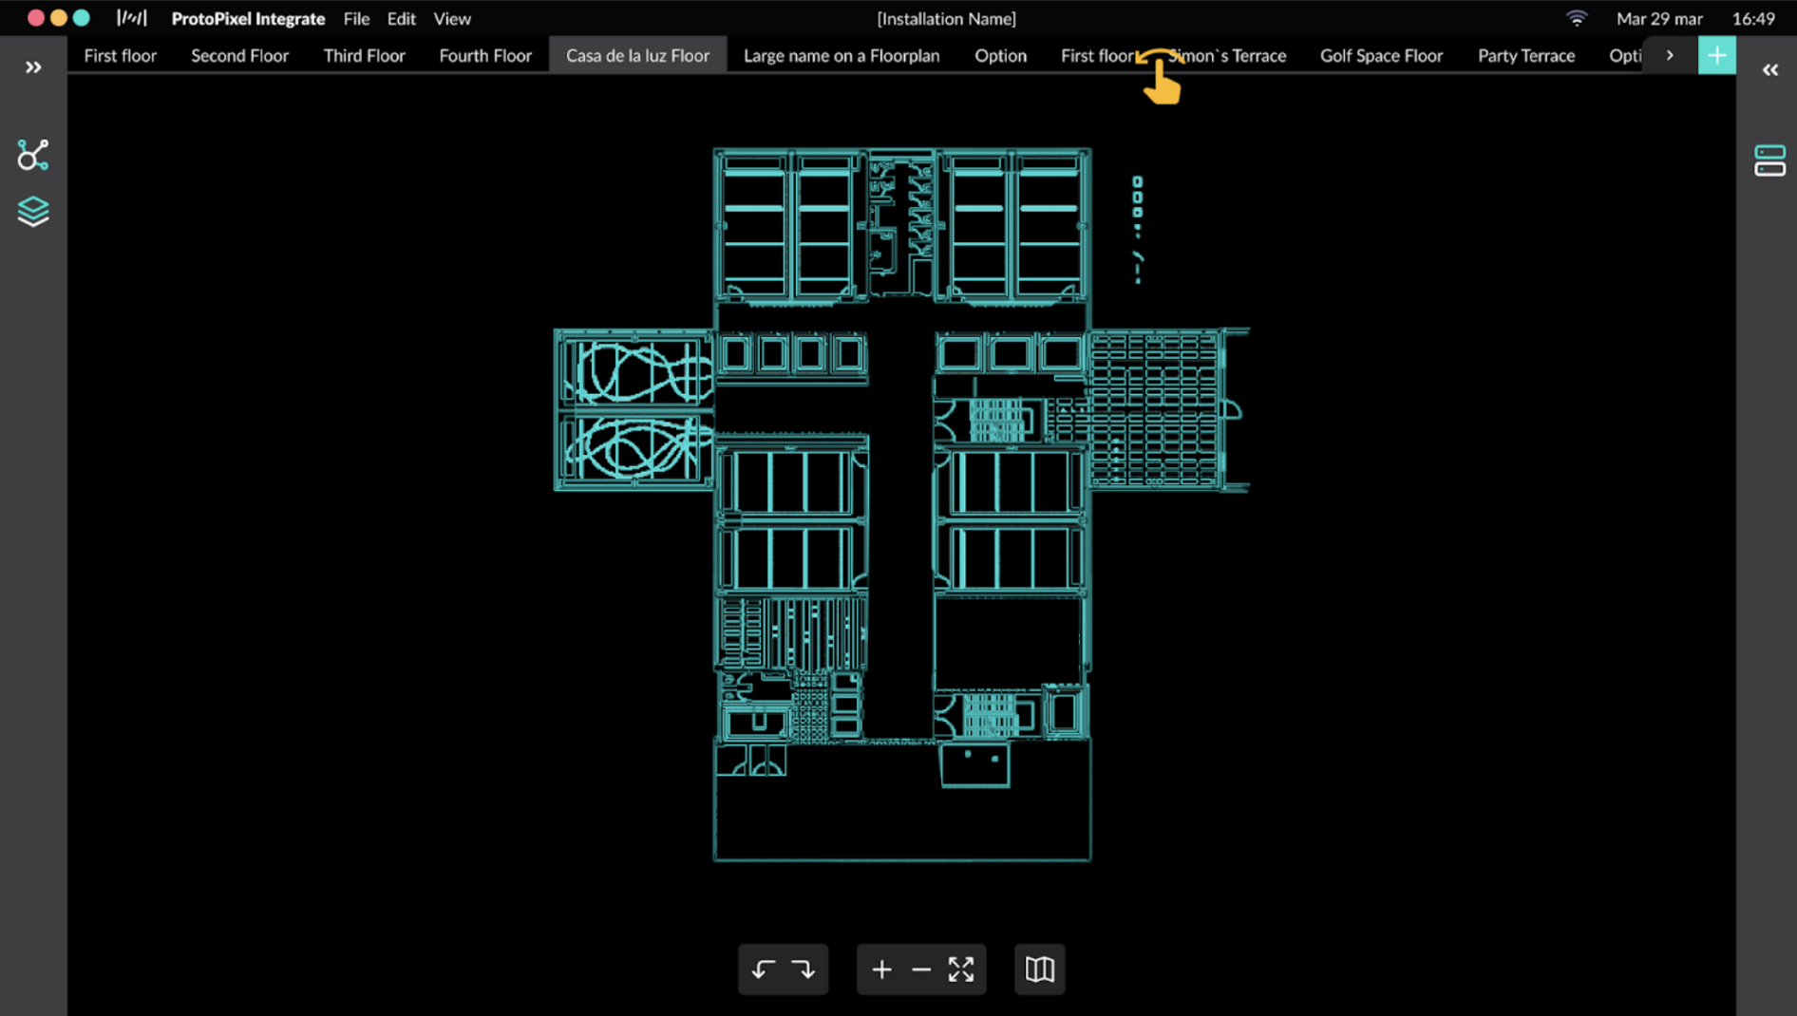Switch to the Second Floor tab
This screenshot has height=1016, width=1797.
point(239,55)
